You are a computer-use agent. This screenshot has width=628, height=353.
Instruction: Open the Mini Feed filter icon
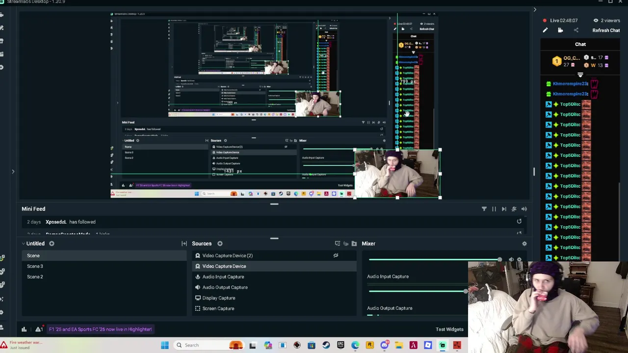(x=484, y=209)
